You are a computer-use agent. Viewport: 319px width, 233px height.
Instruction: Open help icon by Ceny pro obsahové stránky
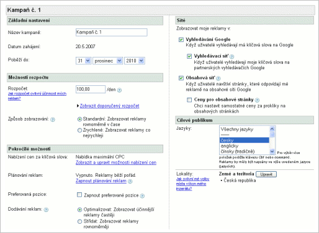click(x=257, y=100)
